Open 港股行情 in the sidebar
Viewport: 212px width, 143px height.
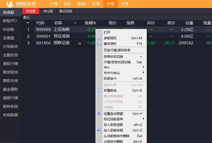tap(11, 64)
